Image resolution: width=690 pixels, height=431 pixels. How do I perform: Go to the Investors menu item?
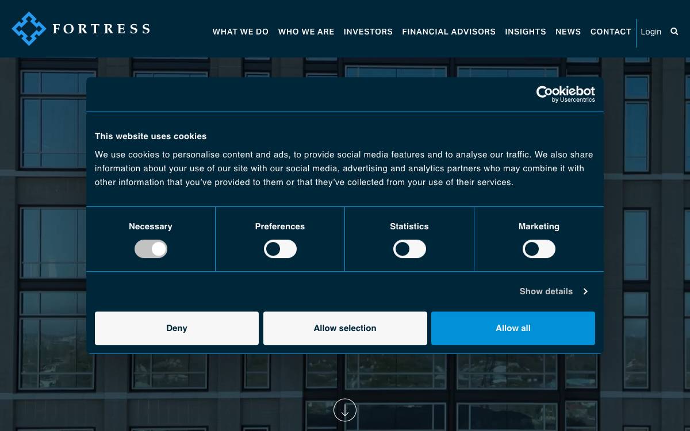368,32
